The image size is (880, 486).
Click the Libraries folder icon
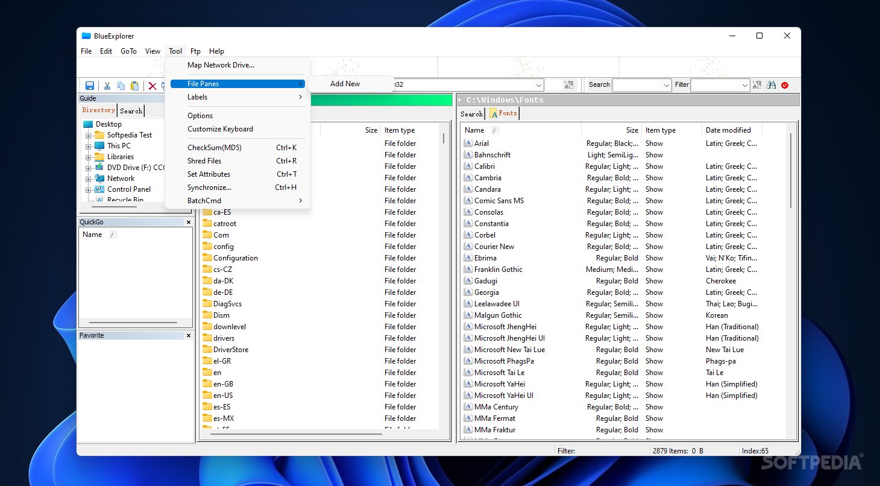[99, 157]
